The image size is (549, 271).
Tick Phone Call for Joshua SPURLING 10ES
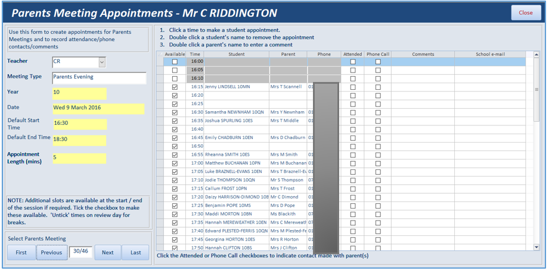click(378, 121)
